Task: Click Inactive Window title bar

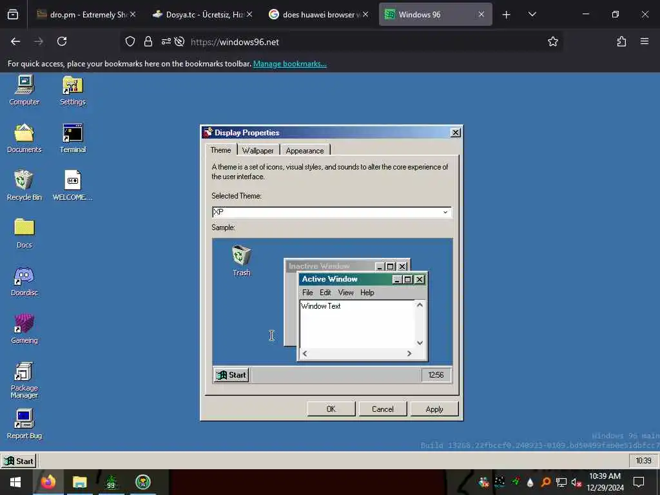Action: tap(329, 266)
